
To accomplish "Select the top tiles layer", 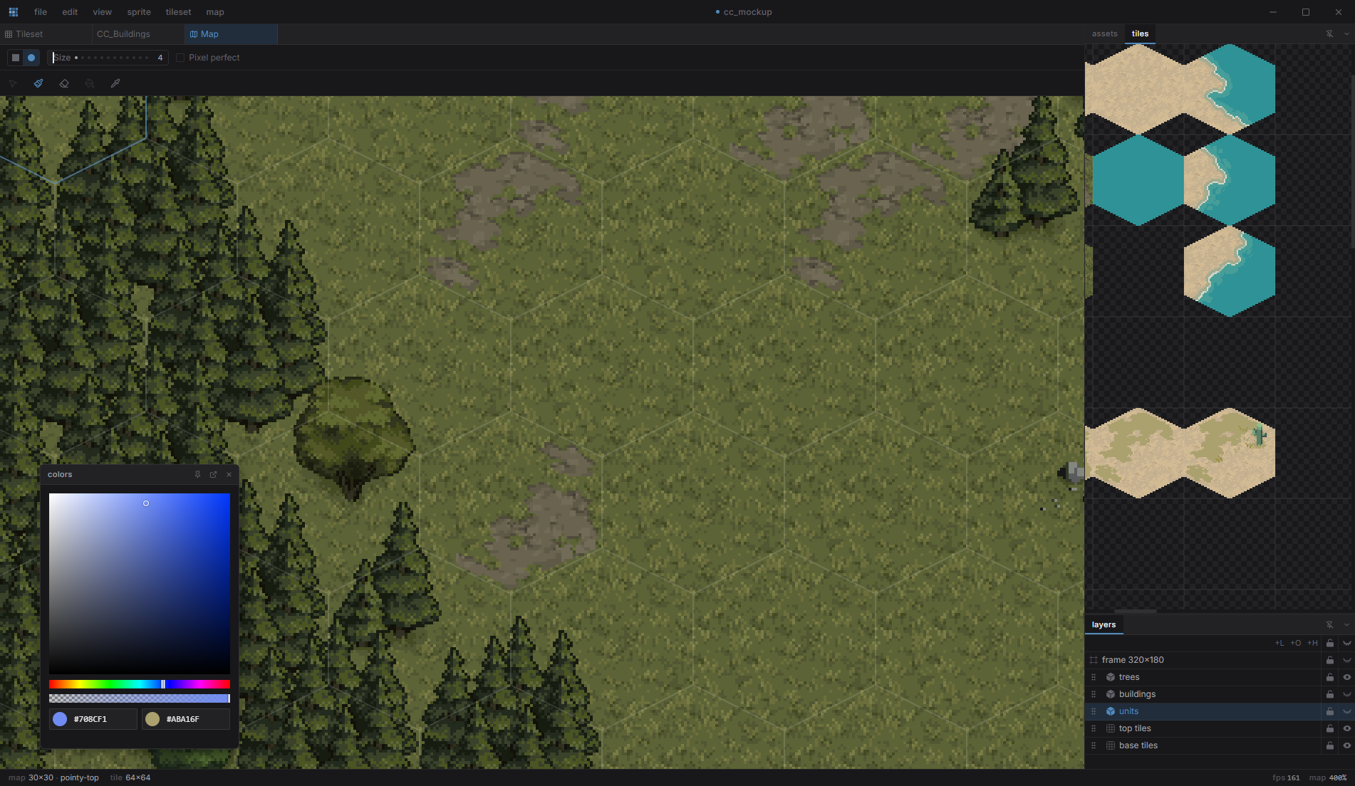I will coord(1203,728).
